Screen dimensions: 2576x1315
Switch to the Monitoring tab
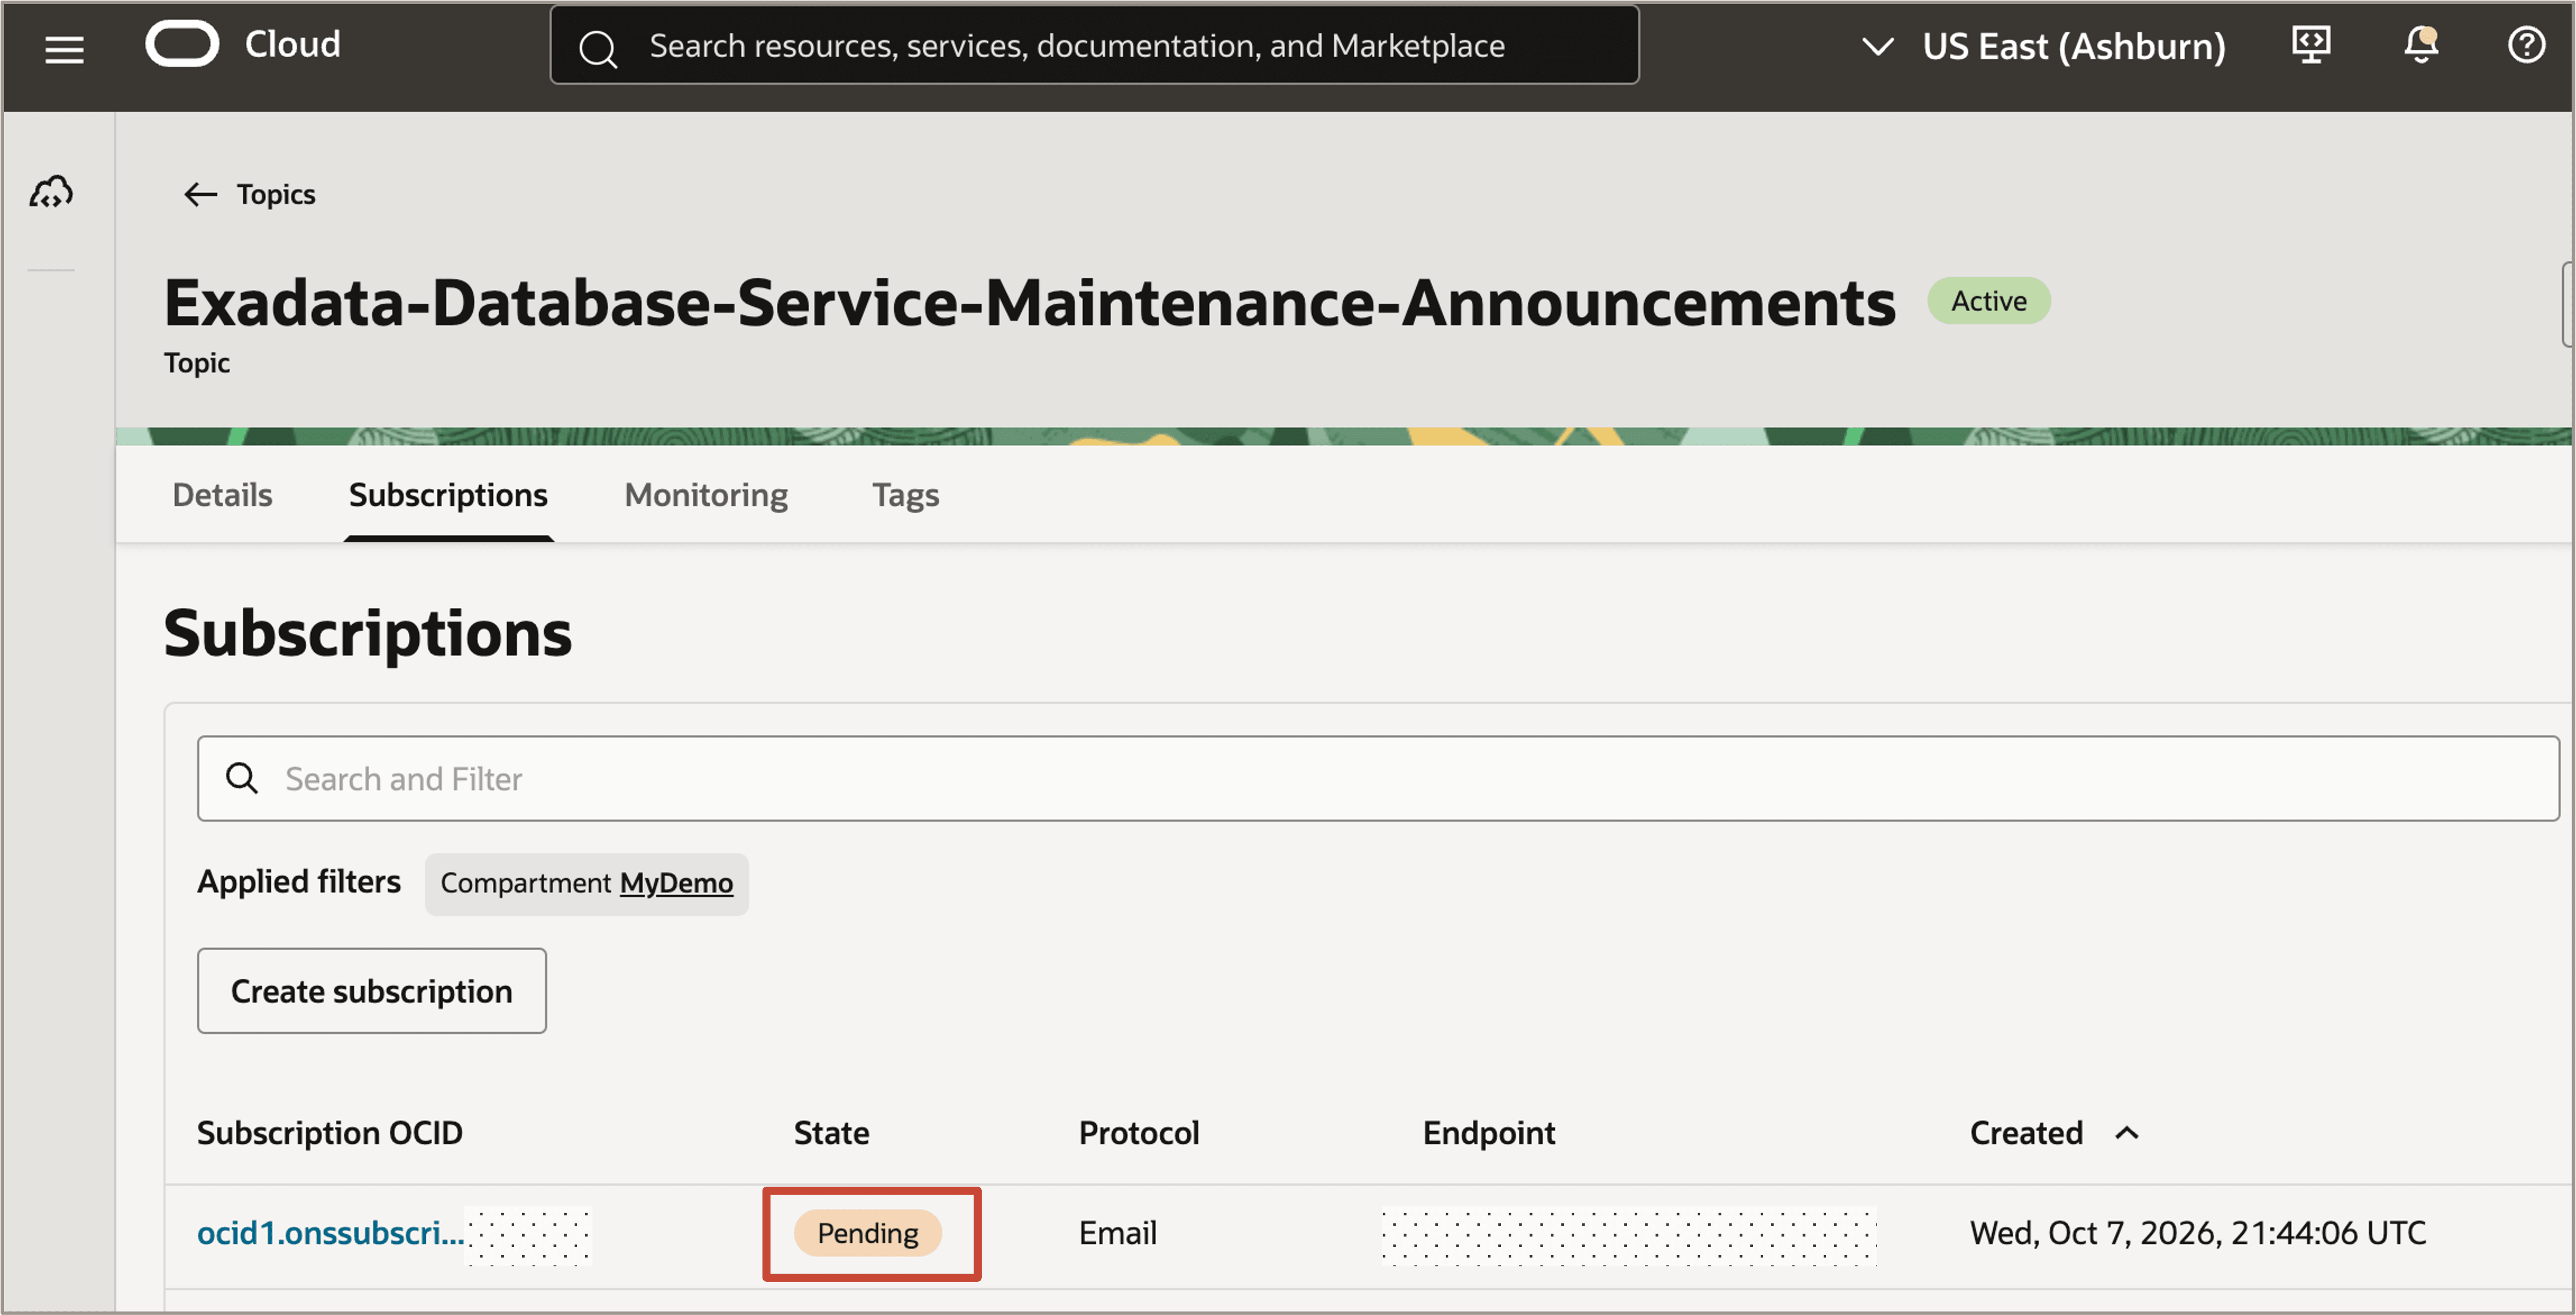706,494
